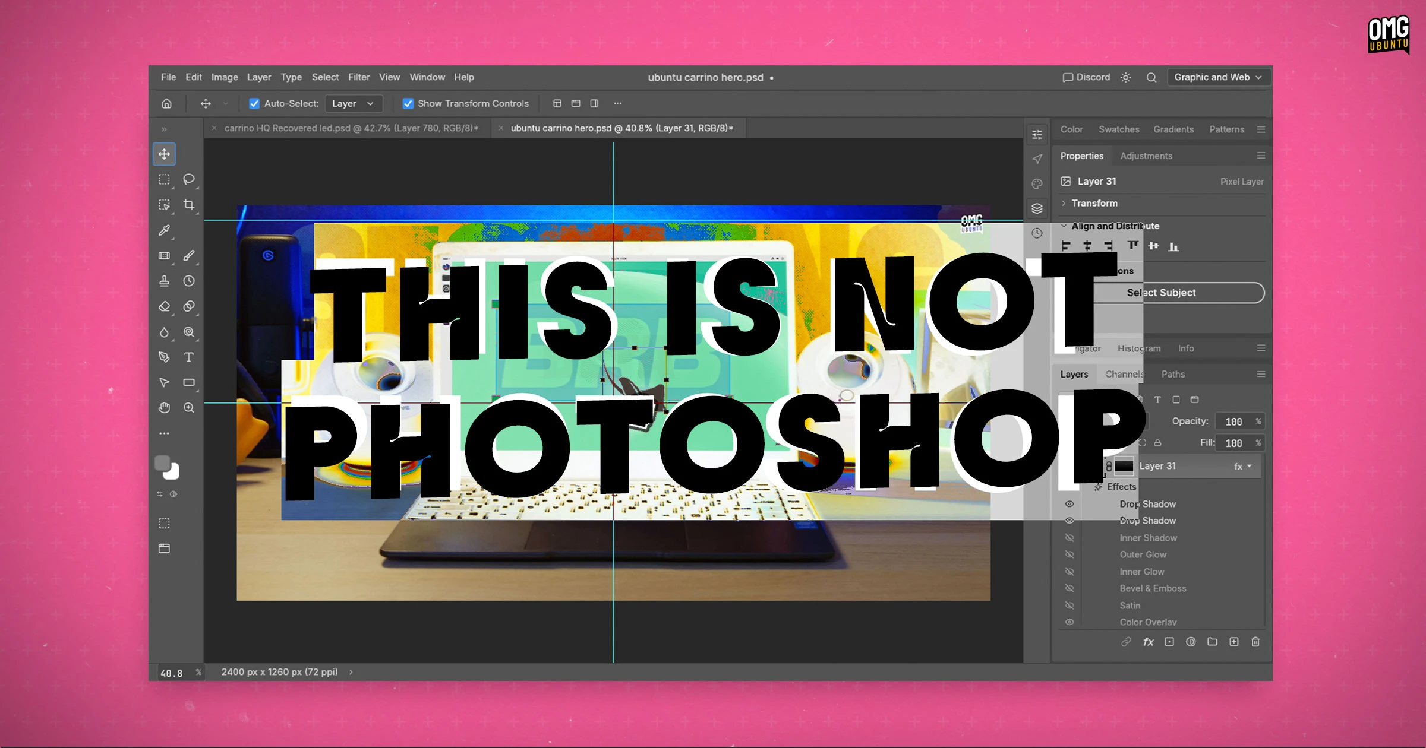This screenshot has width=1426, height=748.
Task: Show the Bevel & Emboss effect
Action: click(x=1069, y=588)
